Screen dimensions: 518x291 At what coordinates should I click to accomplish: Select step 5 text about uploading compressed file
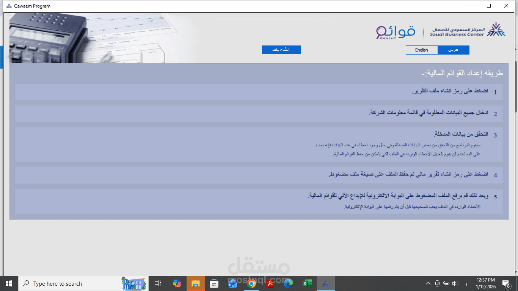click(398, 196)
